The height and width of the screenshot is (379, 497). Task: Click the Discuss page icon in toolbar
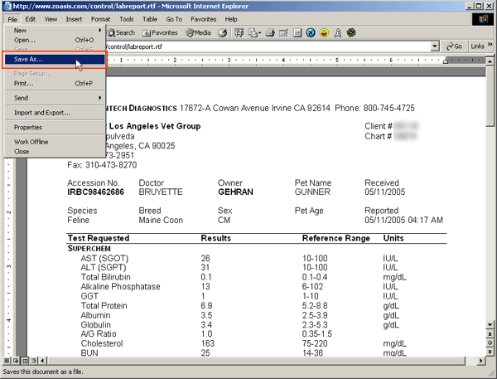click(297, 32)
